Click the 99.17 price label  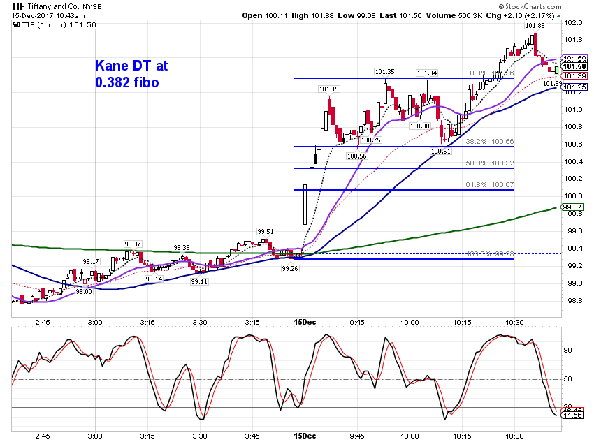click(91, 261)
